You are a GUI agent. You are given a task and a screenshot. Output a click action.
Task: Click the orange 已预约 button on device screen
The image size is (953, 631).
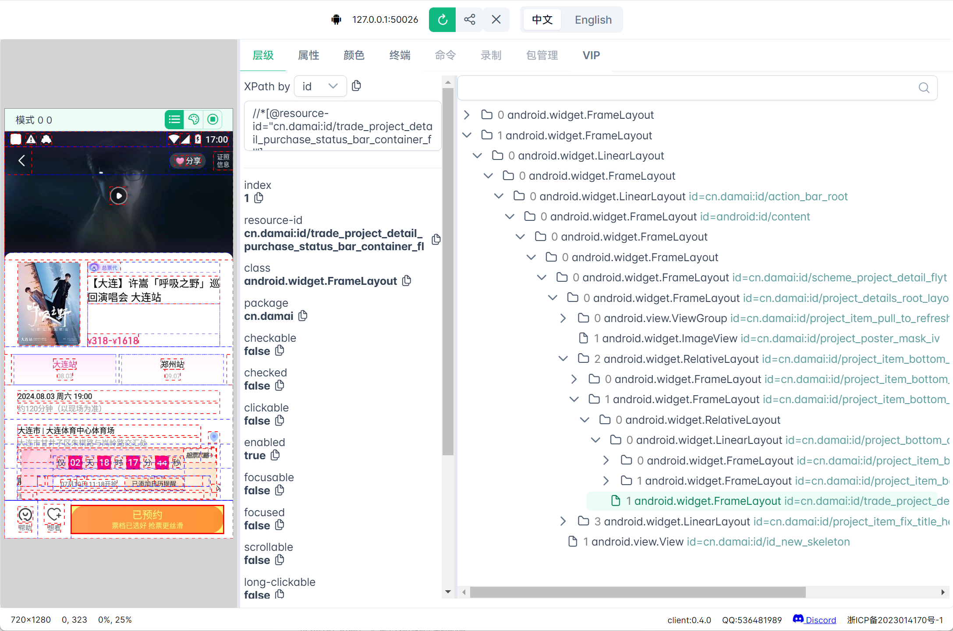pos(147,519)
